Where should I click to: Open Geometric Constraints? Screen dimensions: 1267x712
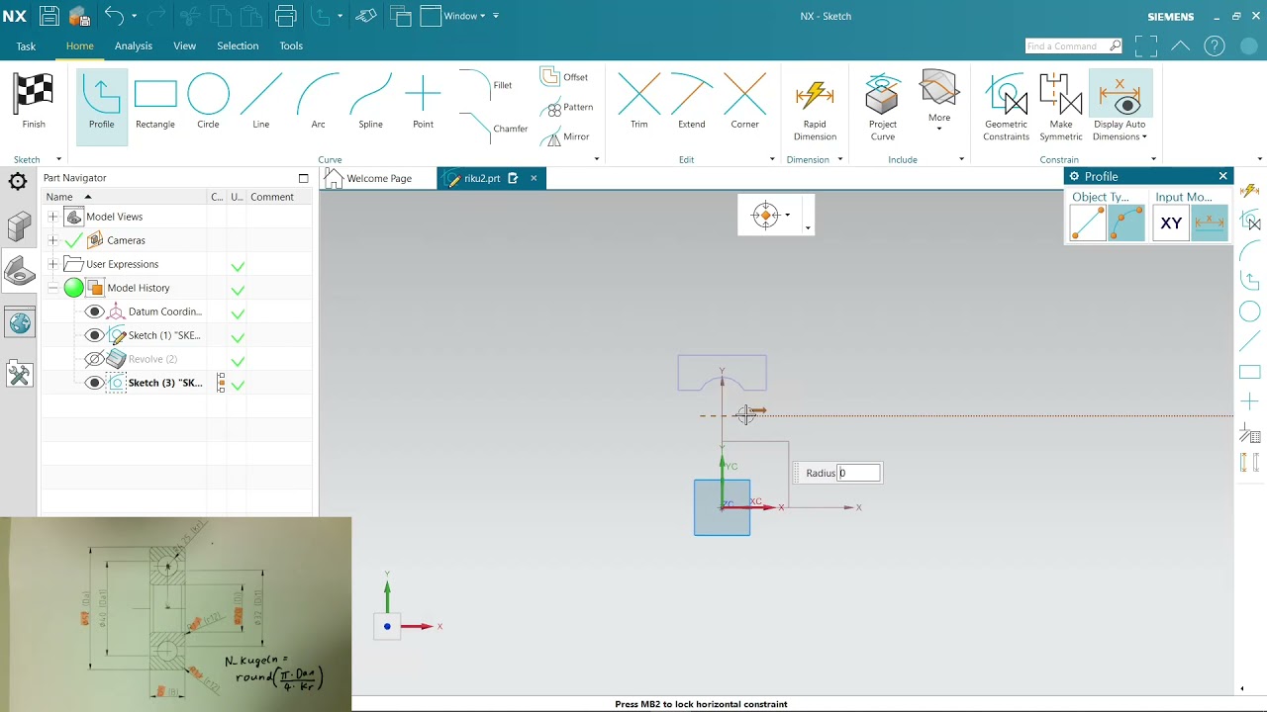tap(1006, 107)
